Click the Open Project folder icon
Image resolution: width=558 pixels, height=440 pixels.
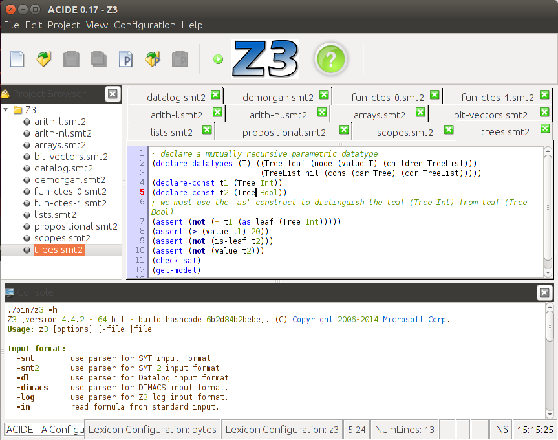[153, 60]
